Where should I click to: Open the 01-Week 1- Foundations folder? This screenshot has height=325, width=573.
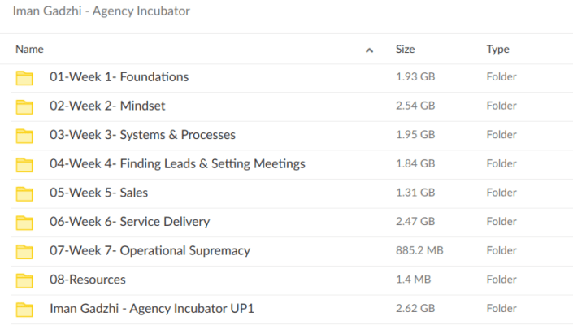119,77
